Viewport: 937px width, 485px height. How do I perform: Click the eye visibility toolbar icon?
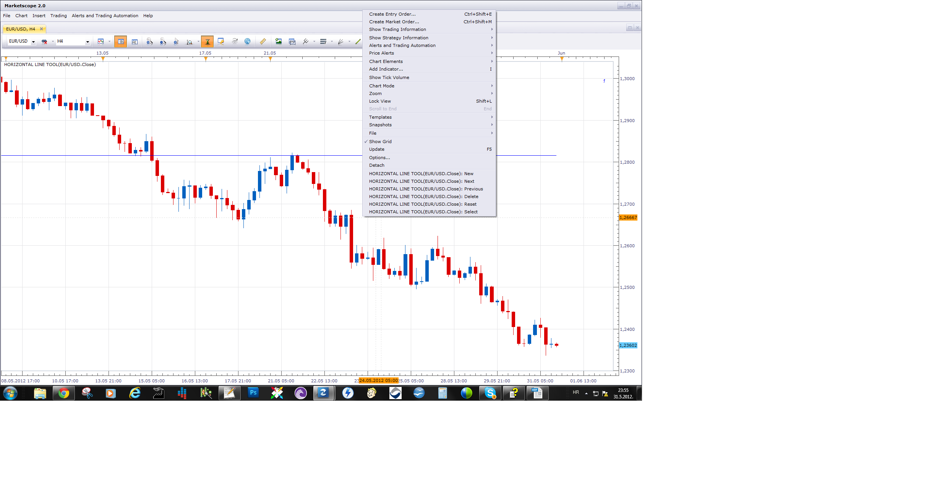pos(235,41)
